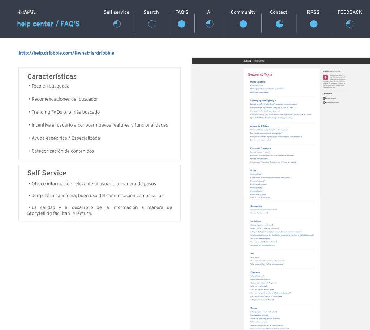Open the @DribbbleSupport Twitter link

332,103
